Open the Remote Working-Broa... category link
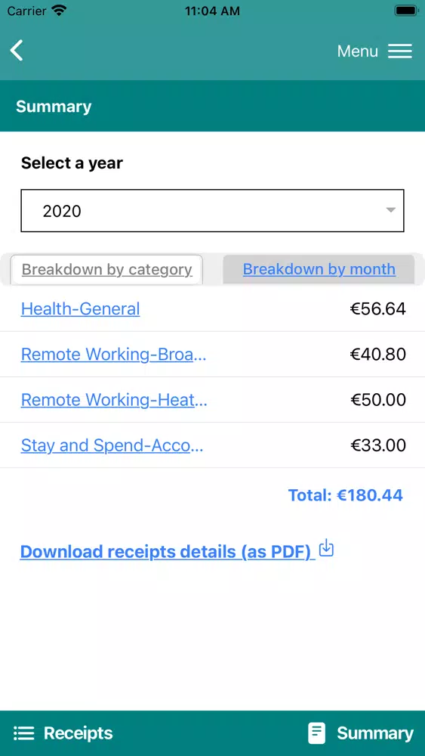Screen dimensions: 425x756 click(x=113, y=355)
